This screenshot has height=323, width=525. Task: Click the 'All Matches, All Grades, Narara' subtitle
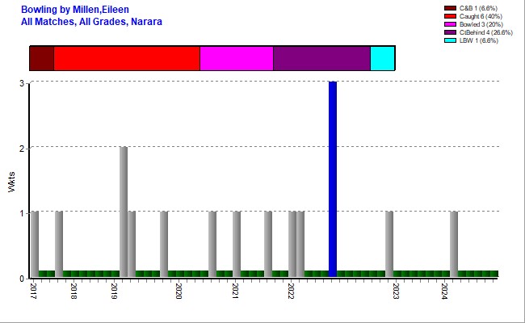click(x=91, y=22)
